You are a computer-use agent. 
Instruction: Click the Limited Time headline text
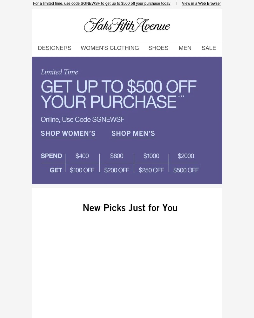point(59,72)
